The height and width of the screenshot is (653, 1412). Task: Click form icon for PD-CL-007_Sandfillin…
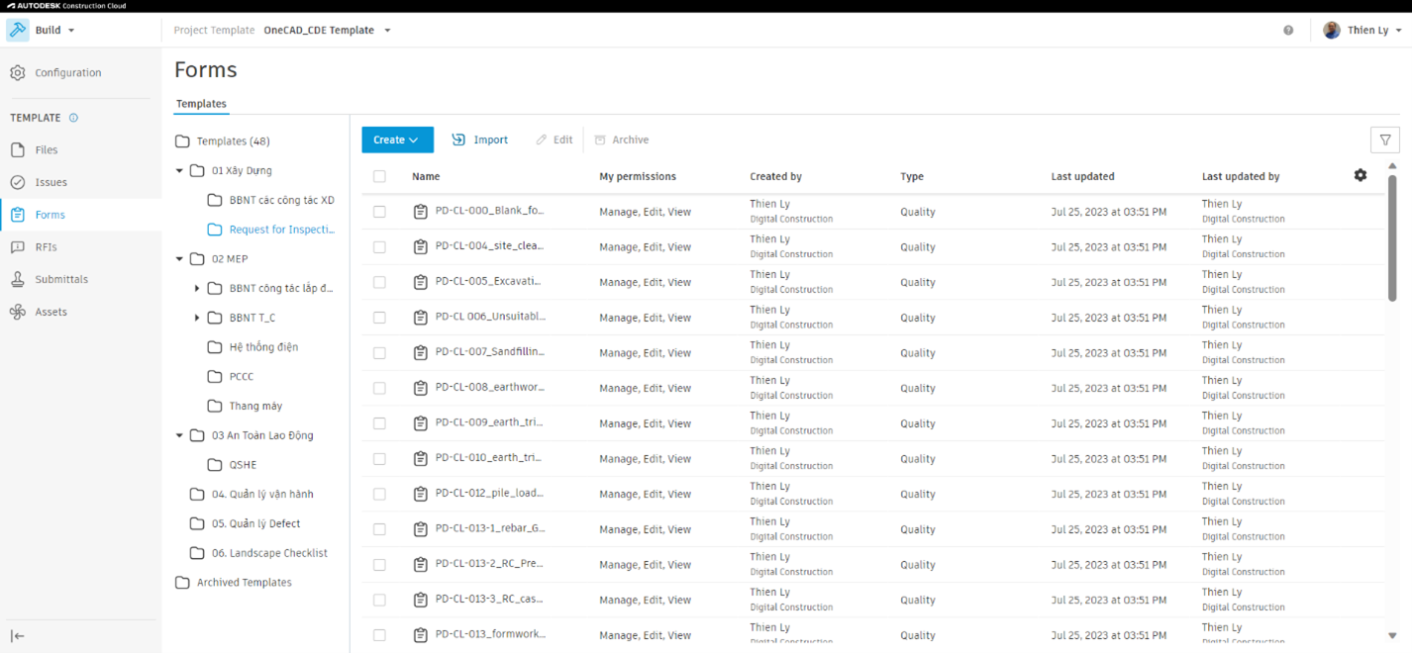click(421, 353)
